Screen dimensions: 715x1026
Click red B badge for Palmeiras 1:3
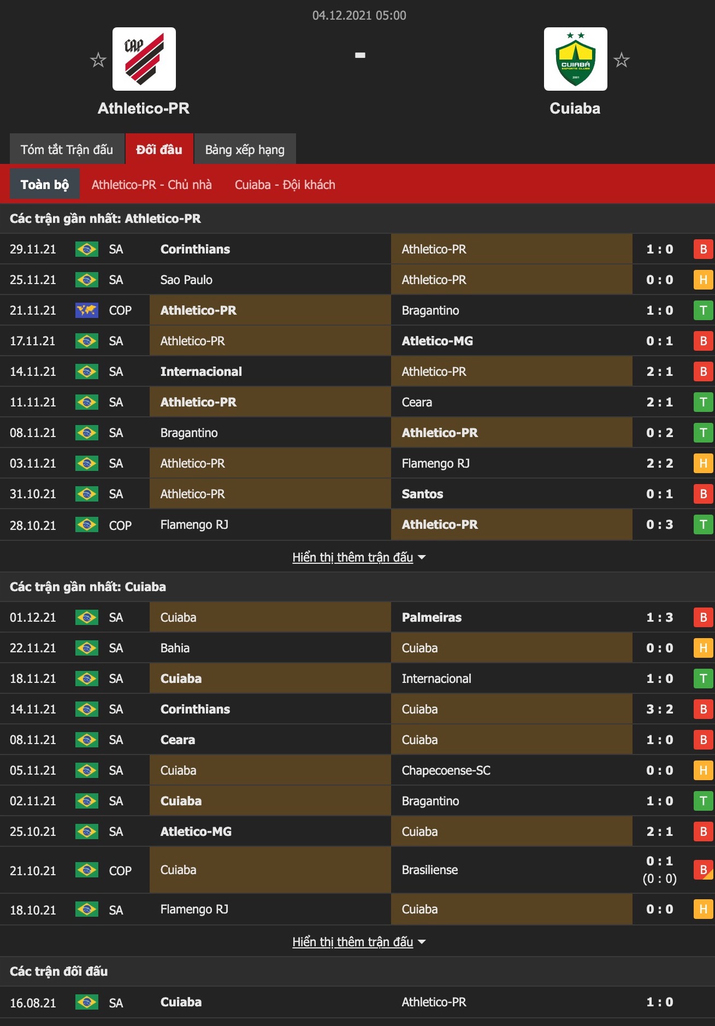coord(703,617)
